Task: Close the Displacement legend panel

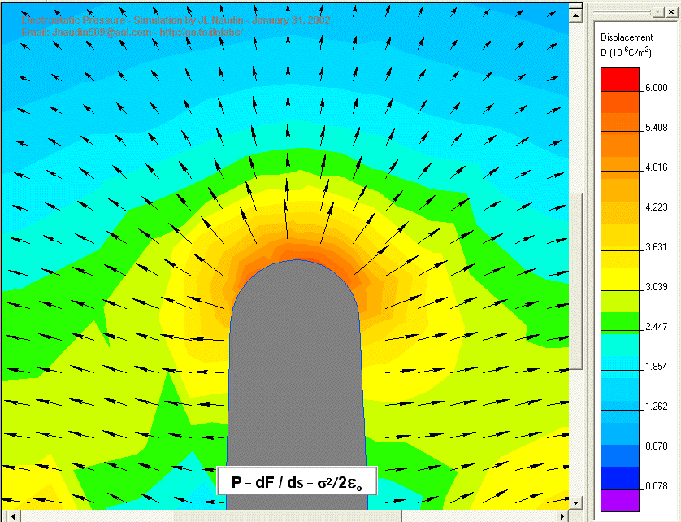Action: click(670, 14)
